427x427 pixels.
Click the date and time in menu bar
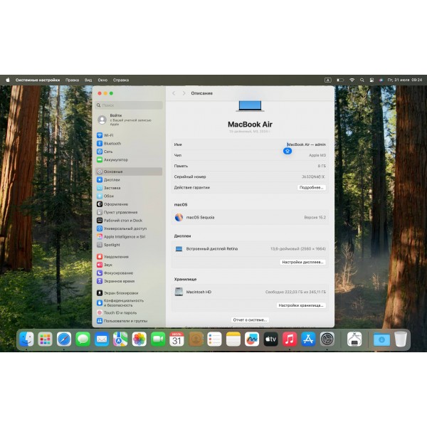pos(405,80)
